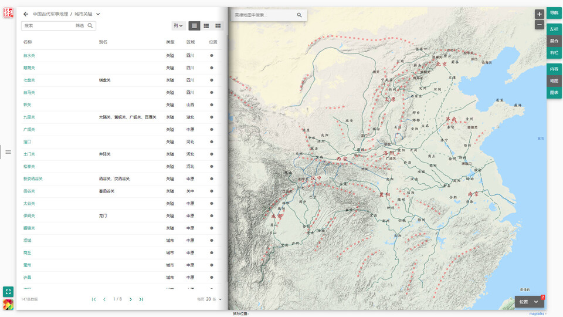Click the colorful mosaic logo icon
The image size is (563, 317).
pyautogui.click(x=8, y=305)
